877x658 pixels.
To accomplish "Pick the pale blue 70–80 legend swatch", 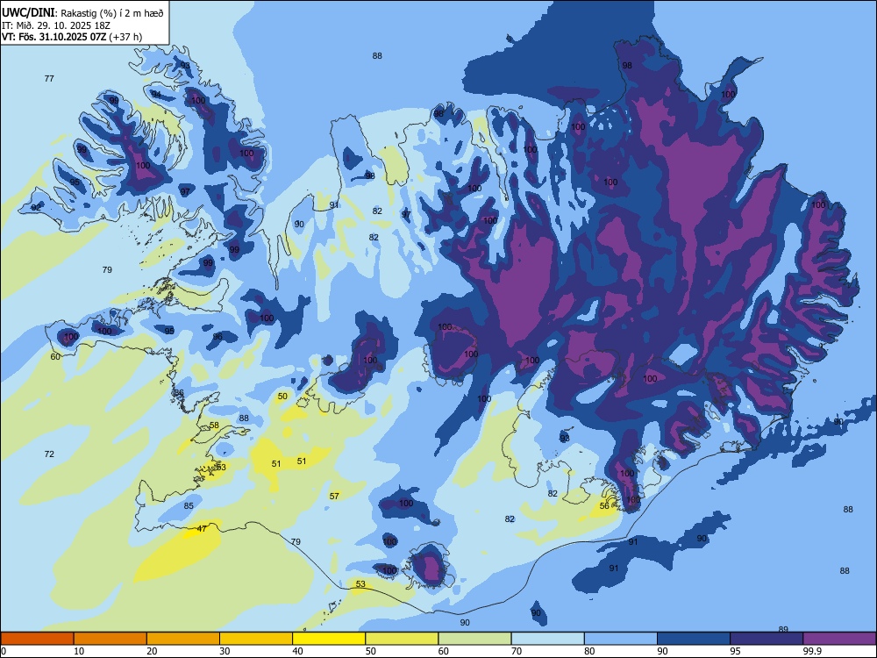I will (x=548, y=639).
